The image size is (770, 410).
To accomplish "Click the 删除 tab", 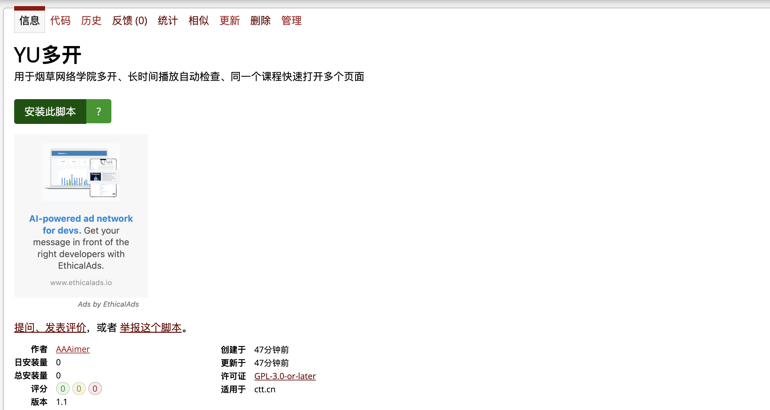I will [x=260, y=20].
